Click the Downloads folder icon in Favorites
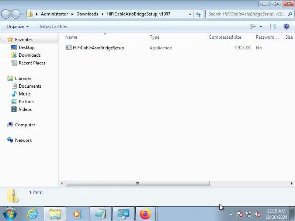Image resolution: width=295 pixels, height=221 pixels. pos(14,55)
